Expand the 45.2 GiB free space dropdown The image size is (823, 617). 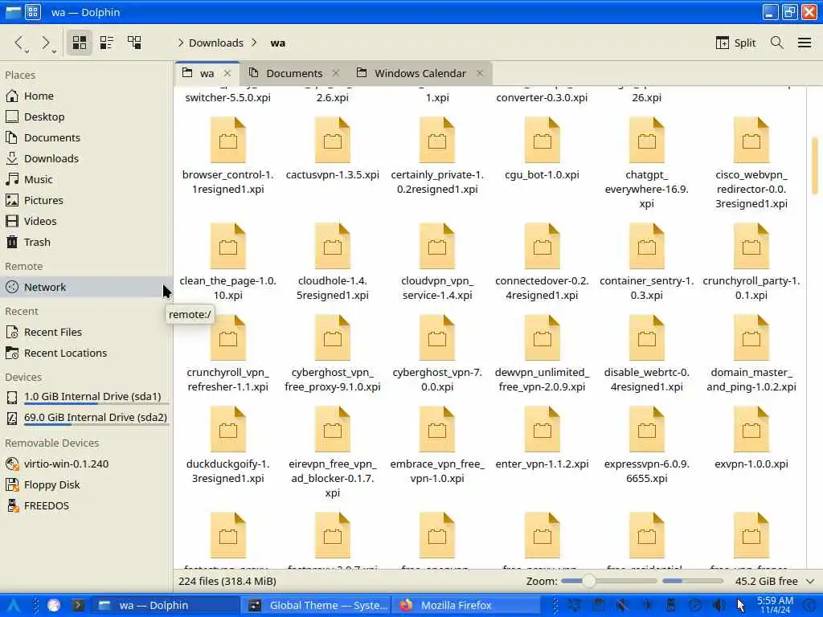[x=810, y=582]
